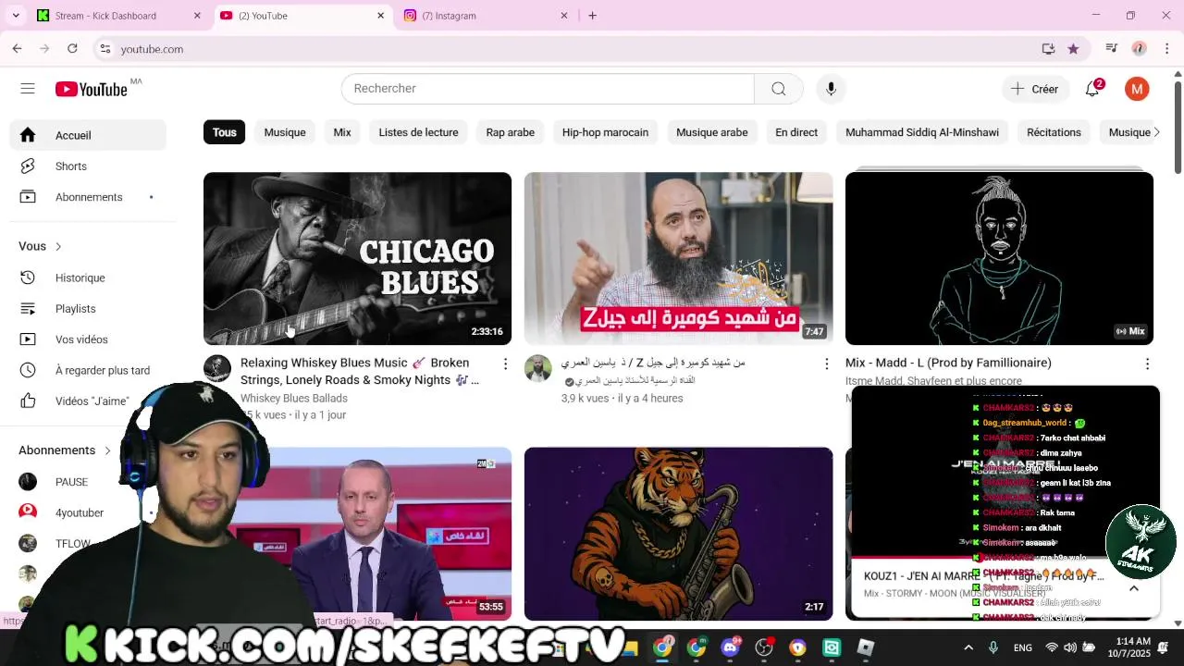Expand the Vous section chevron

(x=58, y=246)
